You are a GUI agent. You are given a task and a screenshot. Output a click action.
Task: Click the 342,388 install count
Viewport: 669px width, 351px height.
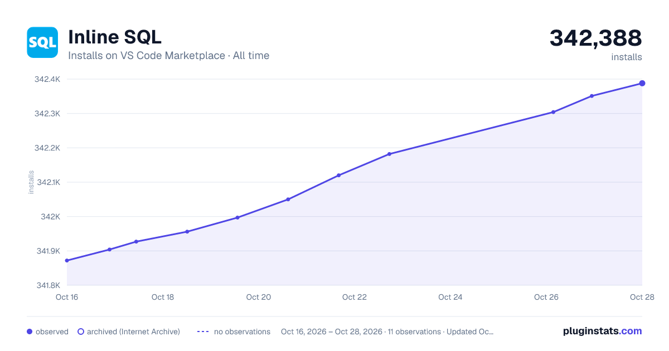coord(596,38)
